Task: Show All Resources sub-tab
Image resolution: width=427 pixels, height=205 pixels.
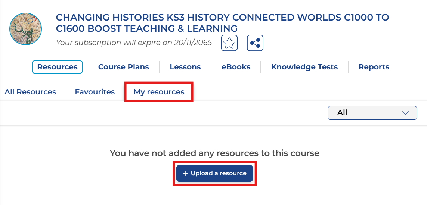Action: click(30, 92)
